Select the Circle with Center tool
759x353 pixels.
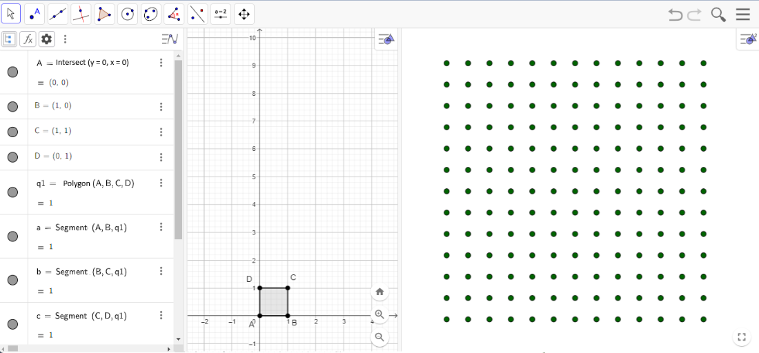(x=128, y=14)
